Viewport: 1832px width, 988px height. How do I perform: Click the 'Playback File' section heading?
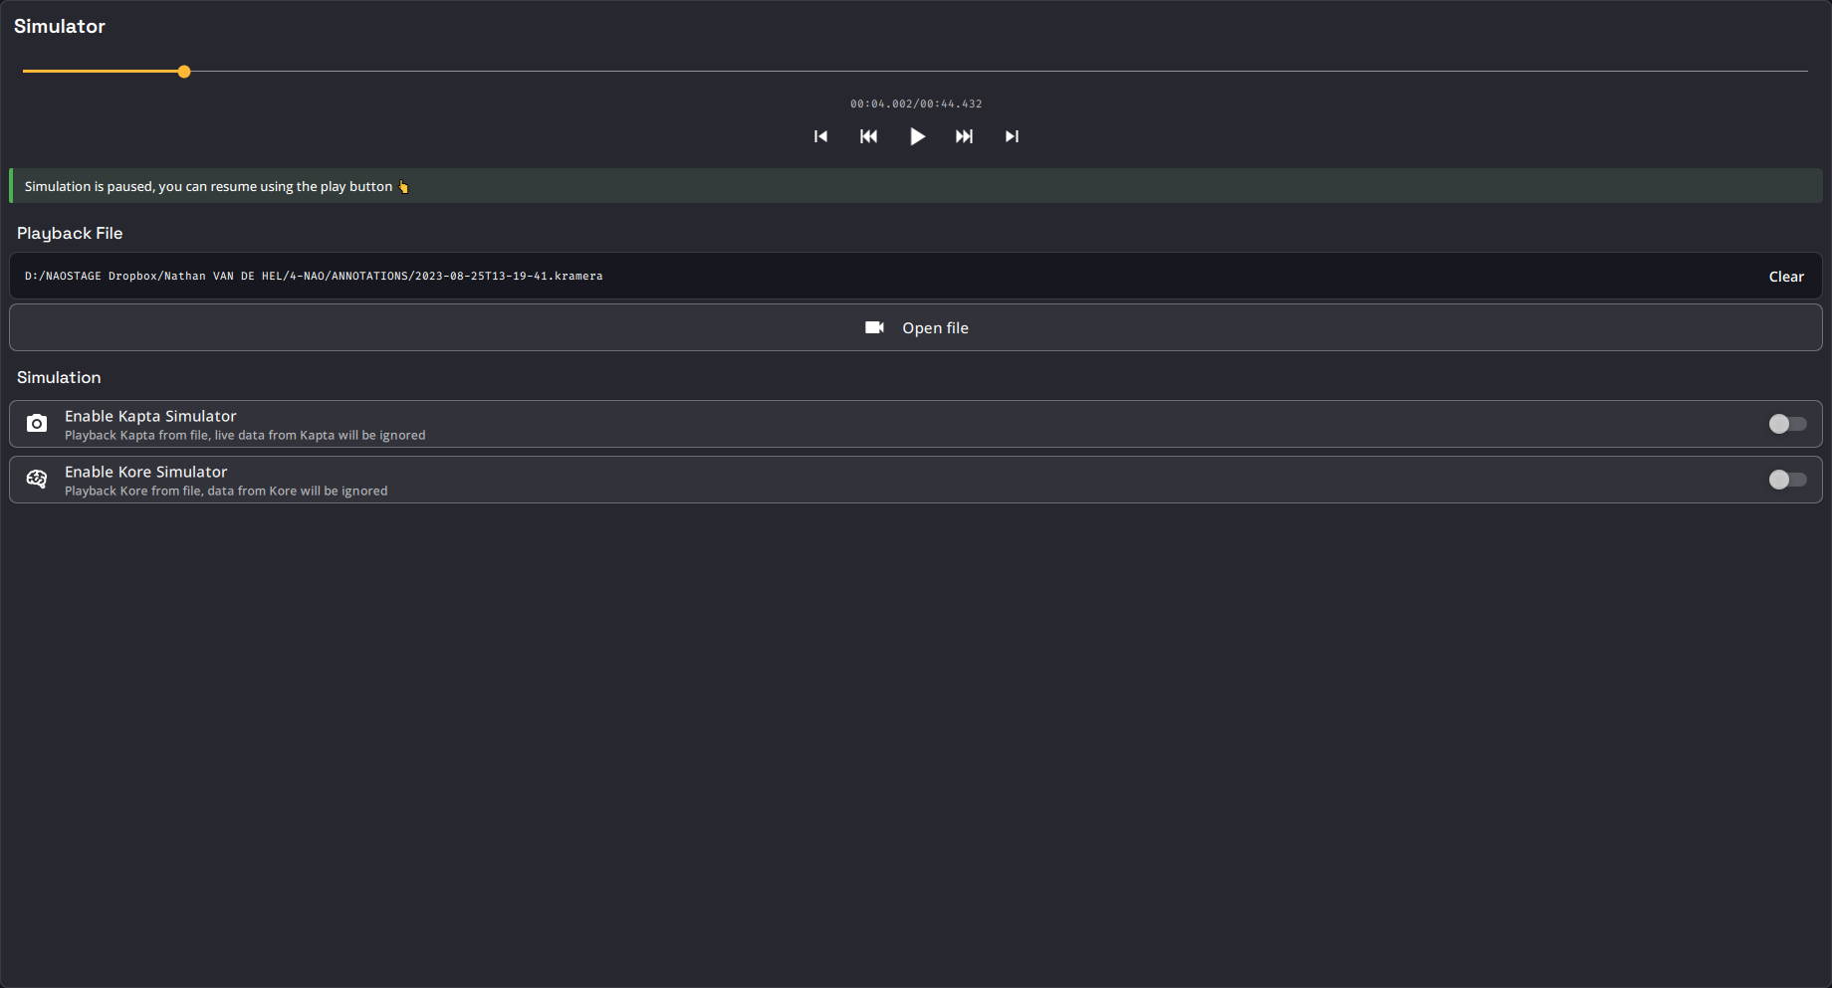(70, 233)
